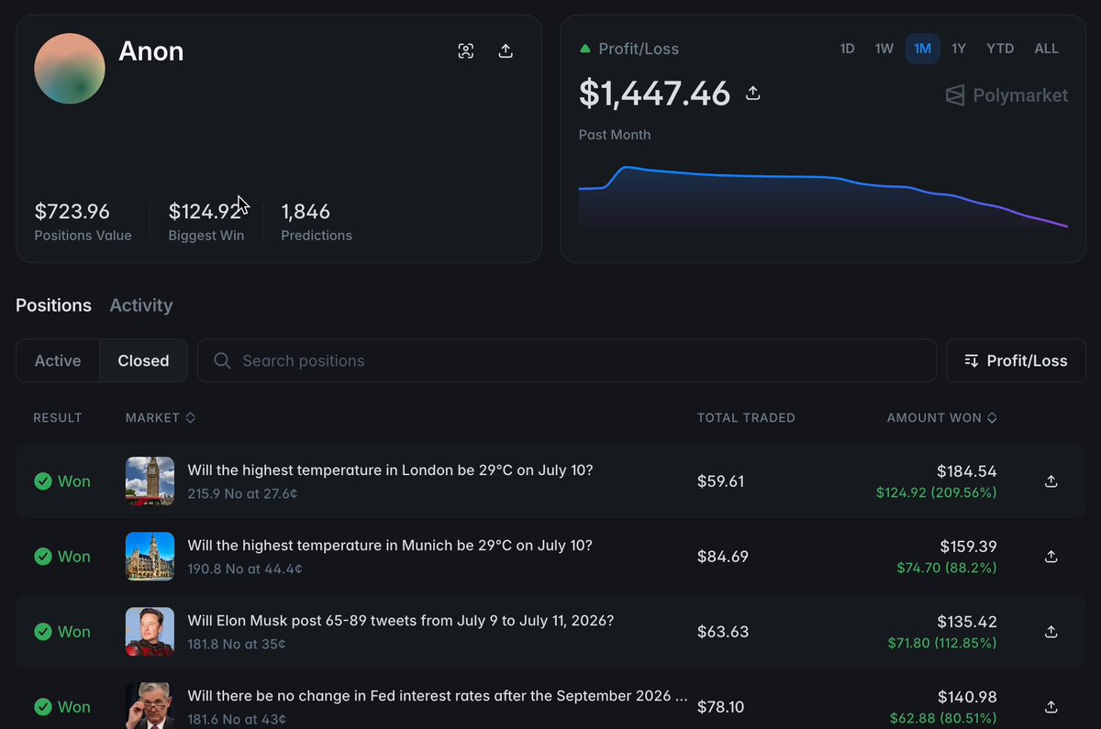Select the 1M chart range
The height and width of the screenshot is (729, 1101).
tap(922, 49)
